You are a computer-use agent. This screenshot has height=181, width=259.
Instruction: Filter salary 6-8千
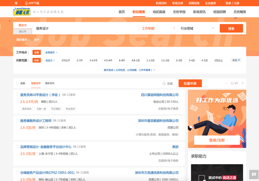click(x=122, y=60)
